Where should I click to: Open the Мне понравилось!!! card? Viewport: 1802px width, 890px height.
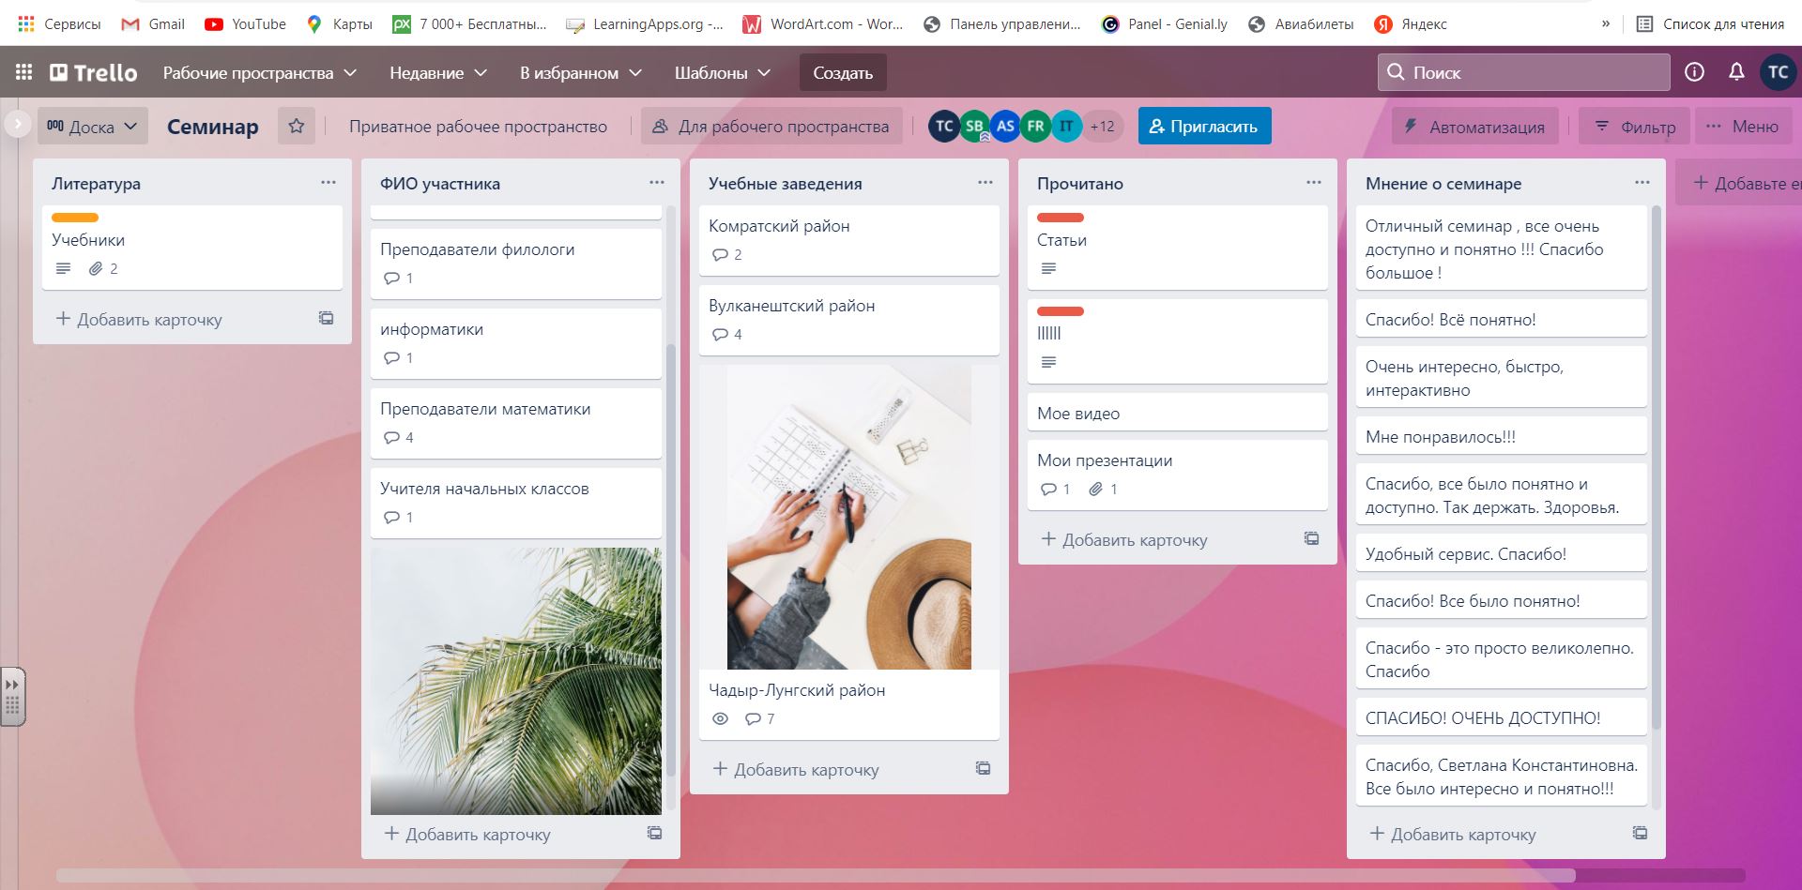(x=1502, y=436)
